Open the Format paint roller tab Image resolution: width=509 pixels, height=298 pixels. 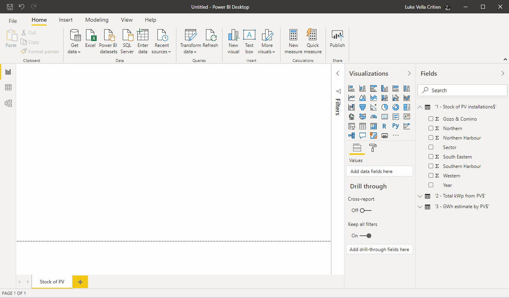click(x=372, y=148)
